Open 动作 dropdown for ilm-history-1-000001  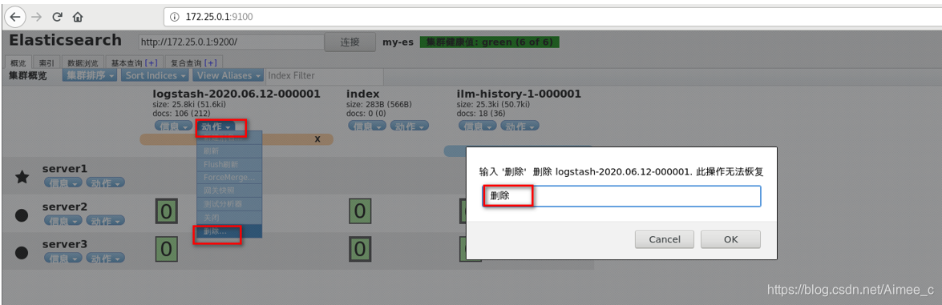(x=520, y=126)
